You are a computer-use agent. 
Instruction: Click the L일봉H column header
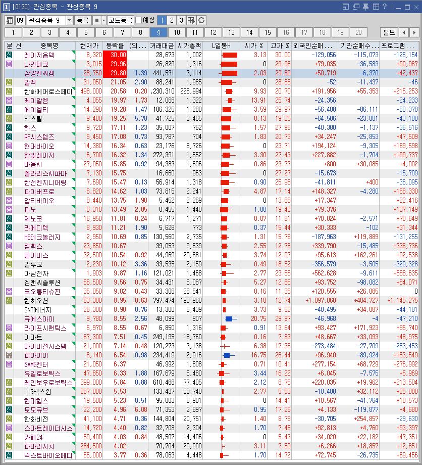tap(221, 45)
